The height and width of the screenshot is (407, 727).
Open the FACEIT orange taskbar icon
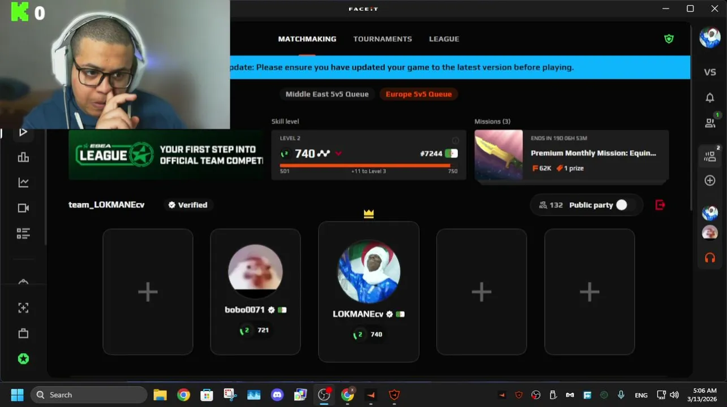click(371, 395)
